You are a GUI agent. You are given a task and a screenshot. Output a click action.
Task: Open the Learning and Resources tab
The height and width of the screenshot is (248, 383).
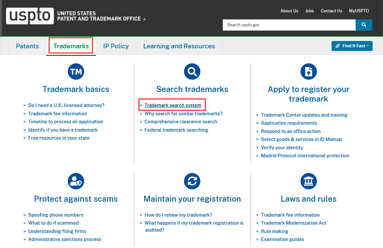[179, 46]
